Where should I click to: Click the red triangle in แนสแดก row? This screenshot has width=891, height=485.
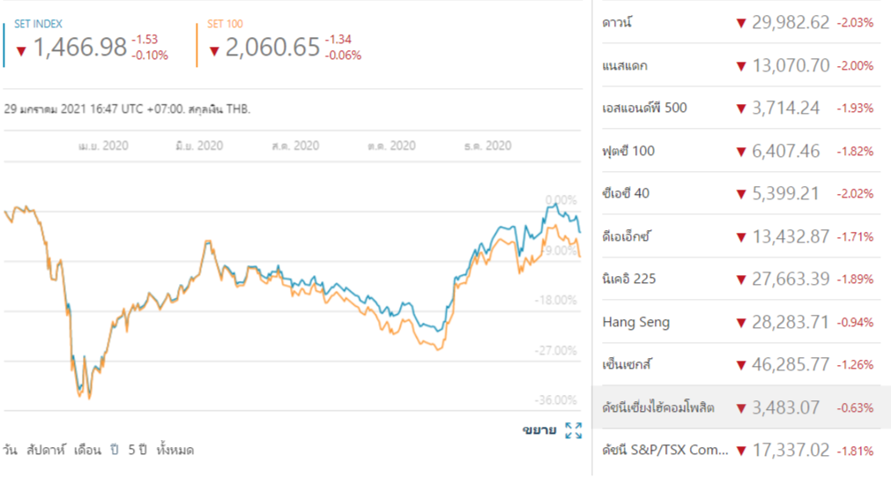click(741, 66)
